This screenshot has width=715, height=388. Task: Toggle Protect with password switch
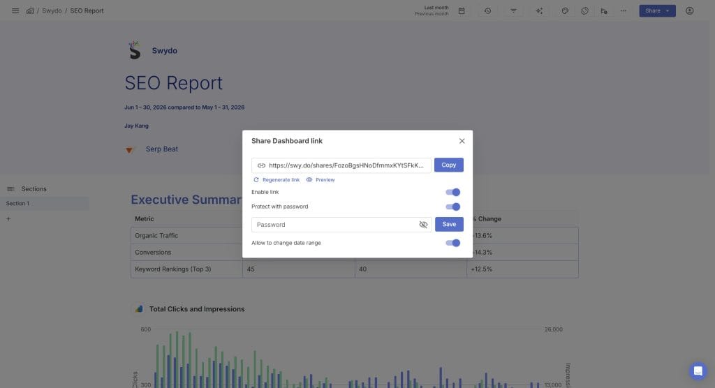pyautogui.click(x=452, y=207)
